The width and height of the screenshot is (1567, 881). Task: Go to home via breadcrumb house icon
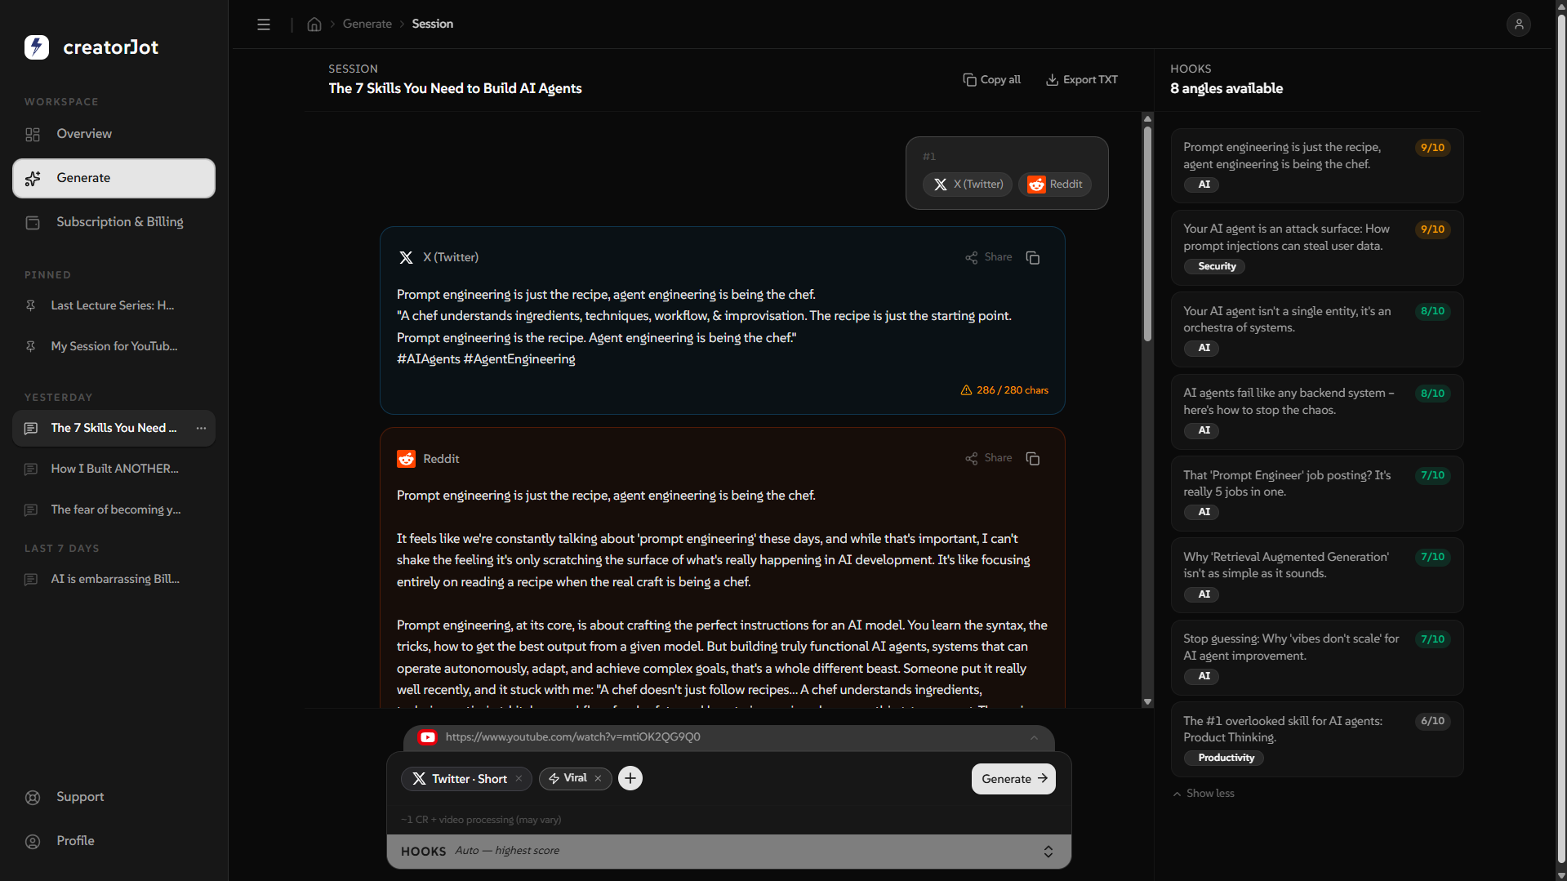click(x=314, y=24)
